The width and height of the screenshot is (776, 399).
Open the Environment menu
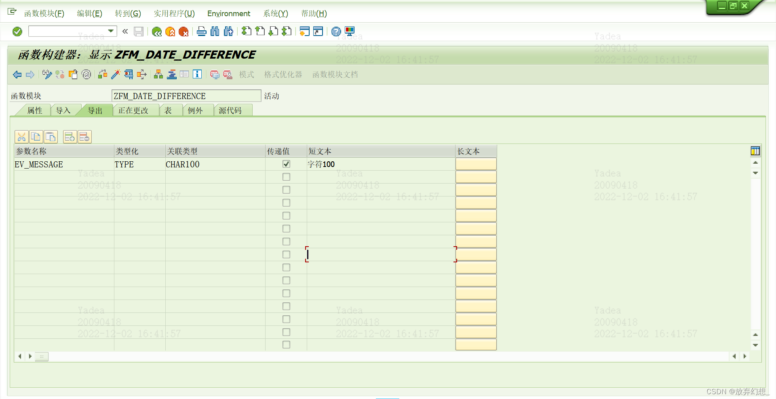[x=229, y=13]
